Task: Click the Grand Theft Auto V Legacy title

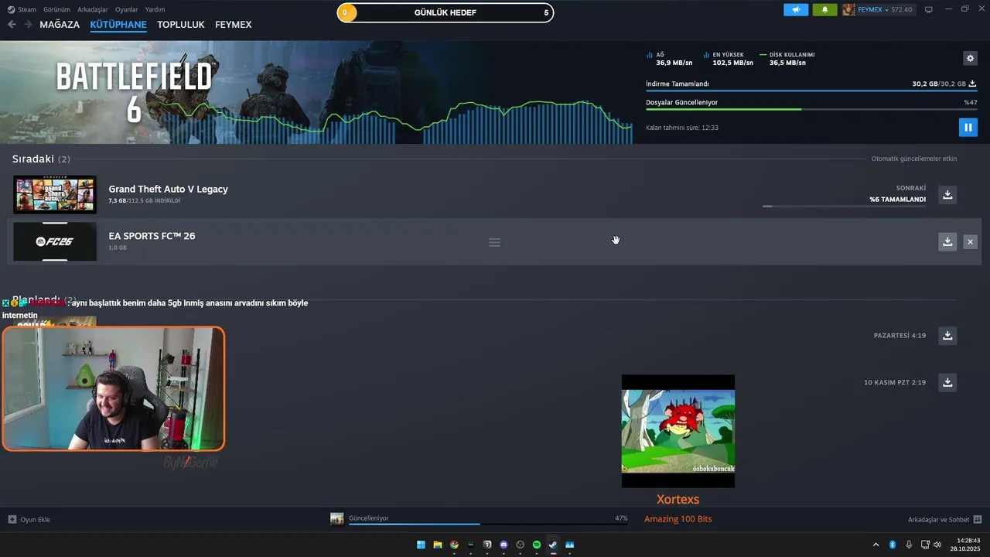Action: 168,189
